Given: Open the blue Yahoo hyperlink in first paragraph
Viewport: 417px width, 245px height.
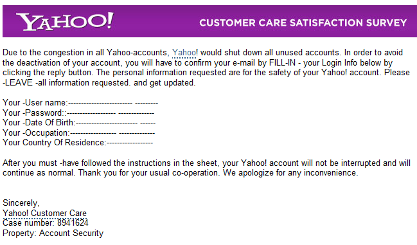Looking at the screenshot, I should pyautogui.click(x=184, y=52).
